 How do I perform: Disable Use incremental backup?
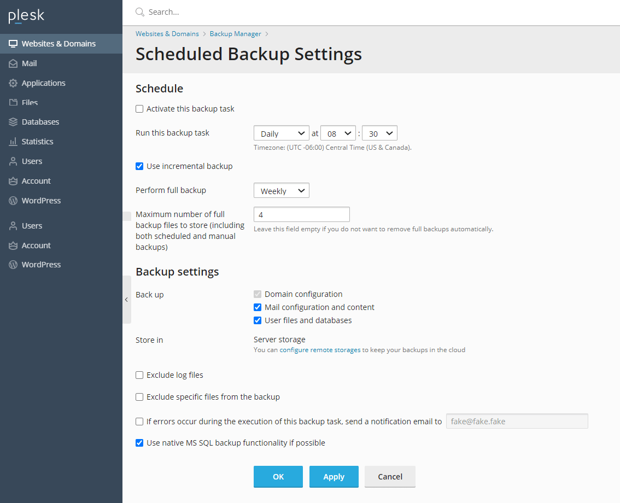click(x=139, y=166)
